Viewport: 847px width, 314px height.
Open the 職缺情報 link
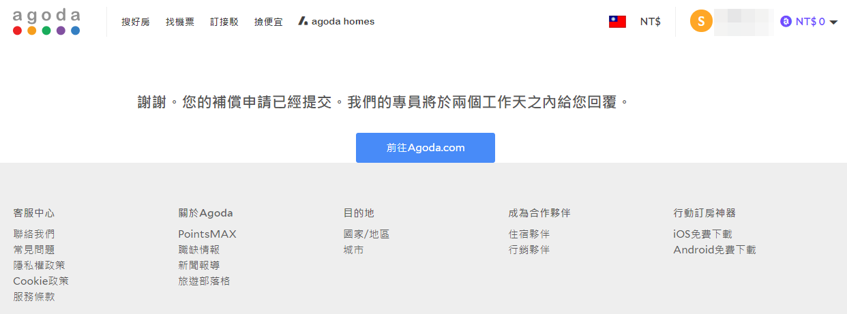[x=199, y=250]
